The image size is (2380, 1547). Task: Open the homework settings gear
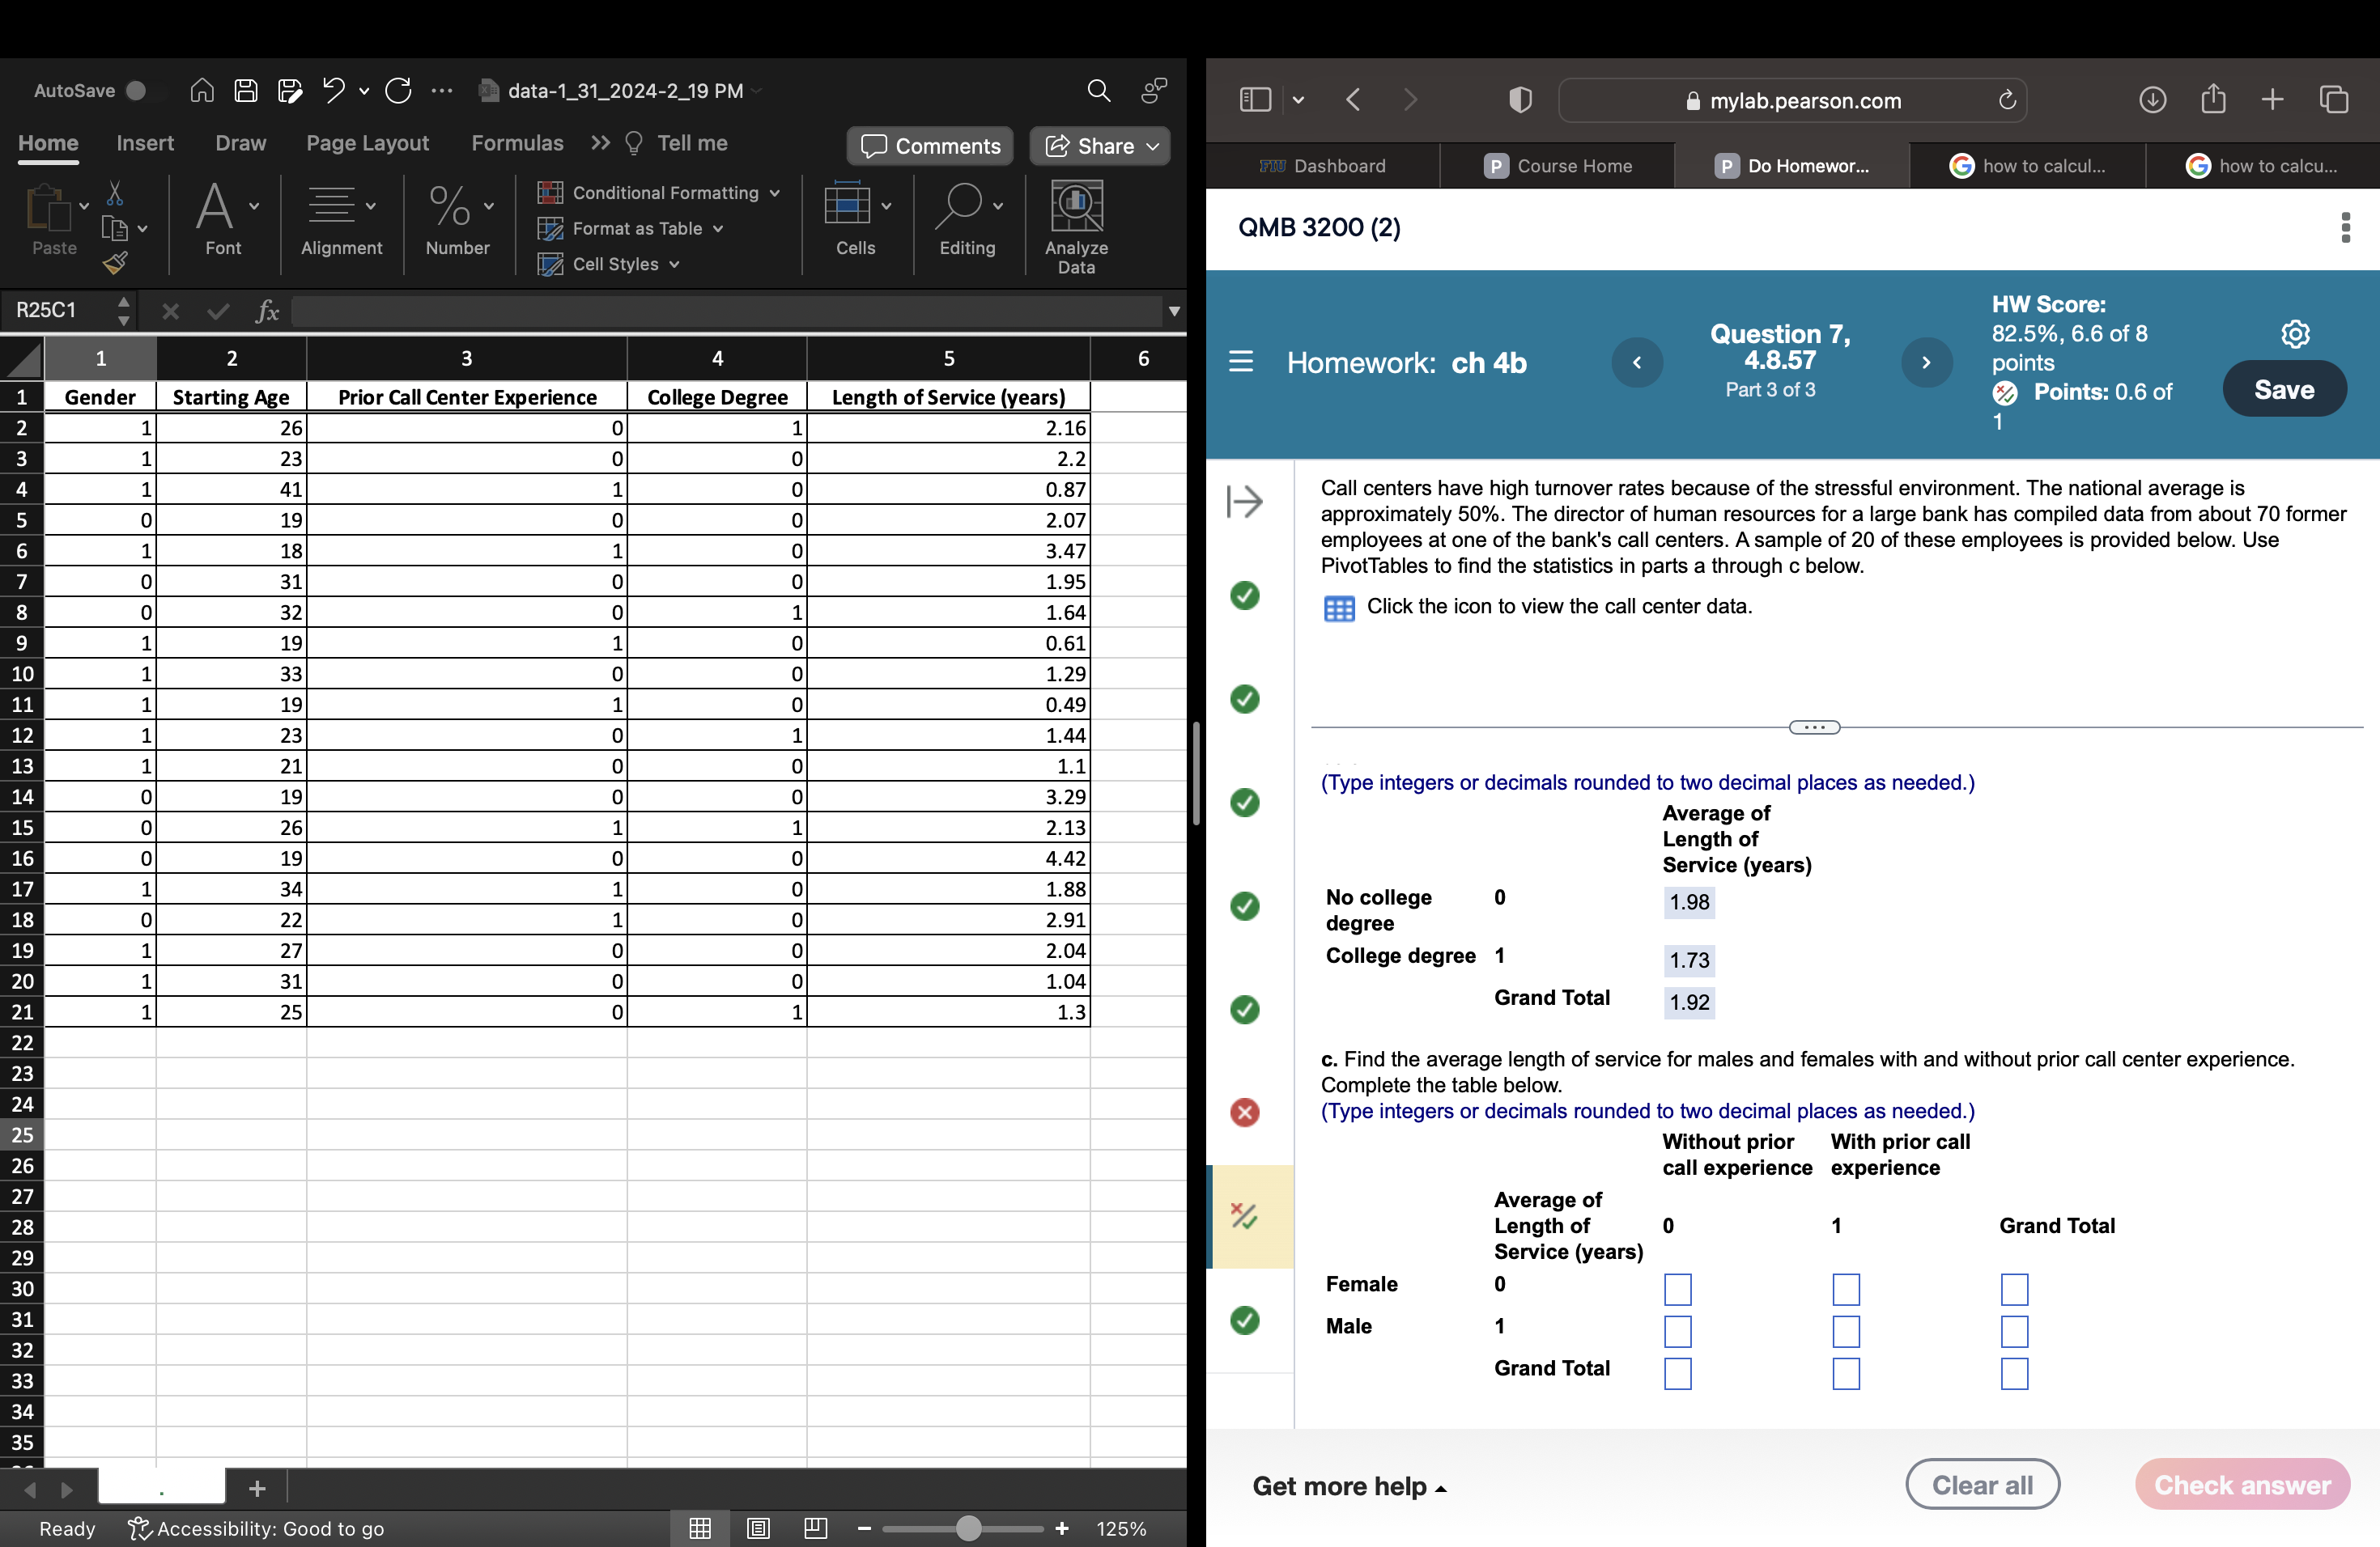point(2295,334)
